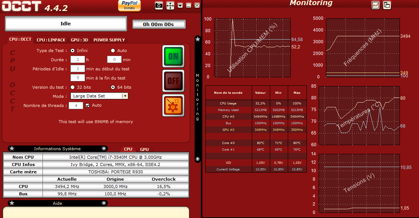Click the 'VID' sensor row
The width and height of the screenshot is (419, 218).
(256, 162)
